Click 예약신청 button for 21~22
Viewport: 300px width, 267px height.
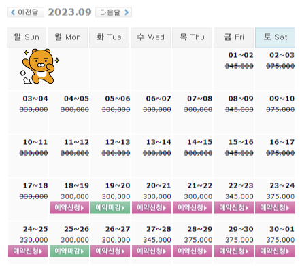(x=193, y=208)
